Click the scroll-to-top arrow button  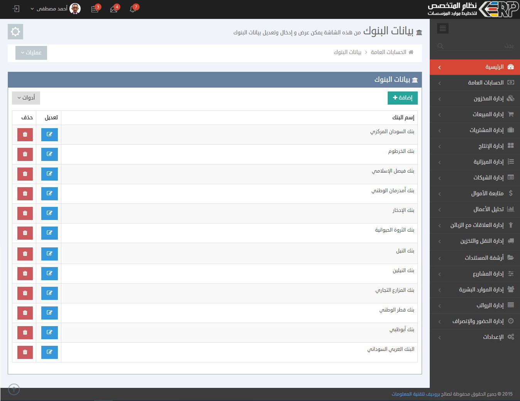(x=14, y=389)
